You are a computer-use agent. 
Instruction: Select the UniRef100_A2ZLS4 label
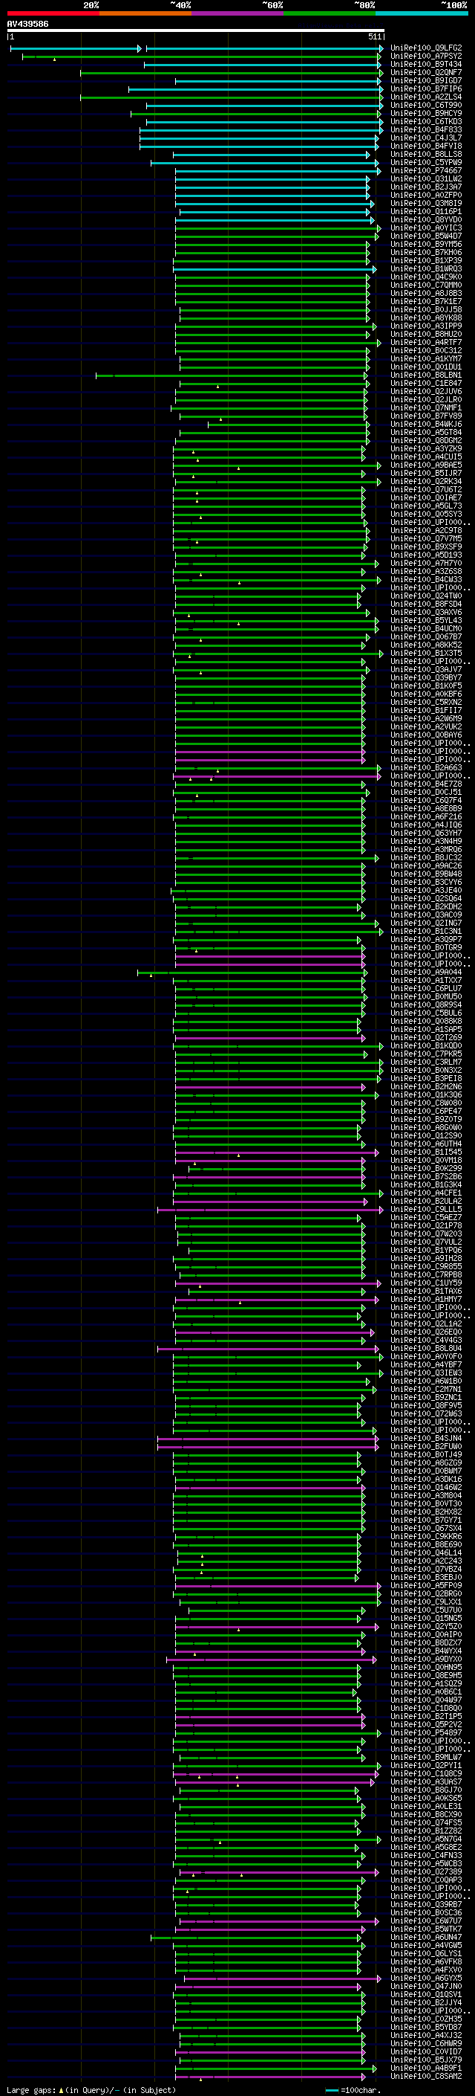426,97
